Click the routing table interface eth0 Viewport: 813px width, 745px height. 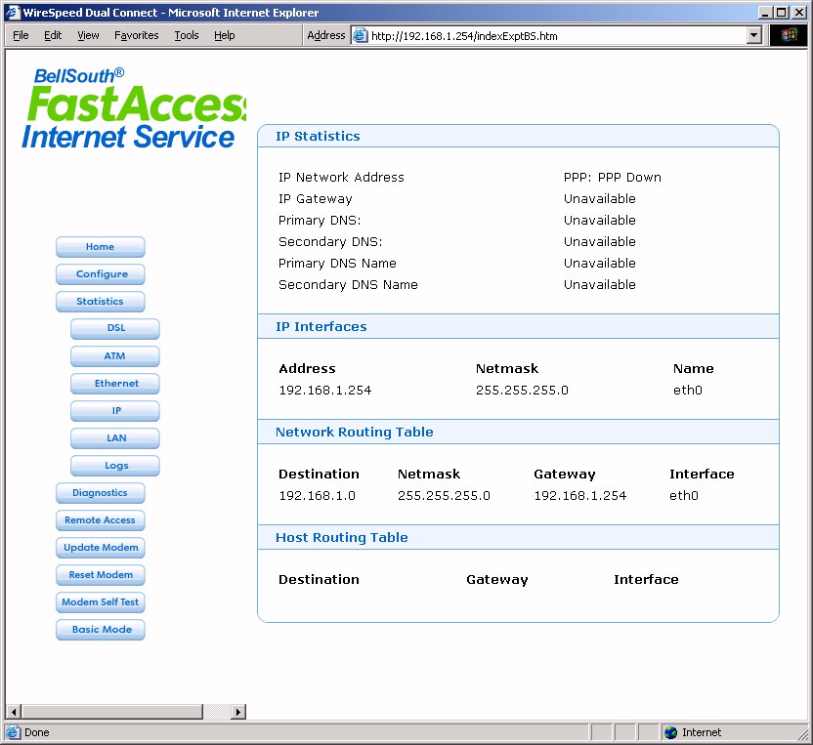pos(684,496)
